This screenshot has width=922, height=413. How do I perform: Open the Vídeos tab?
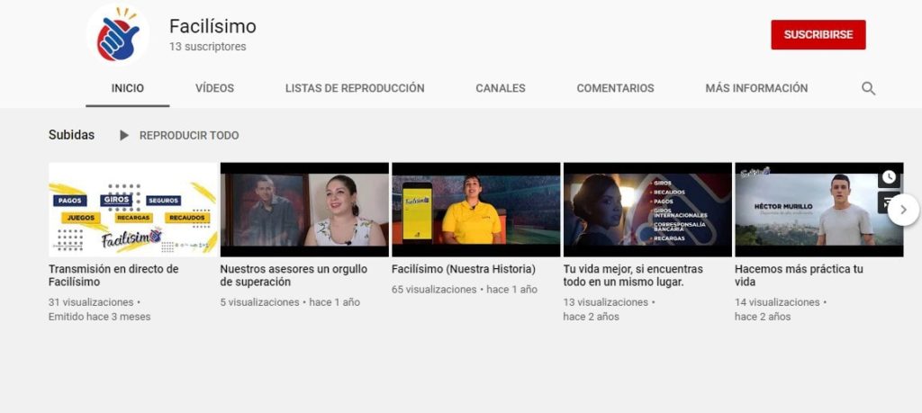click(214, 88)
